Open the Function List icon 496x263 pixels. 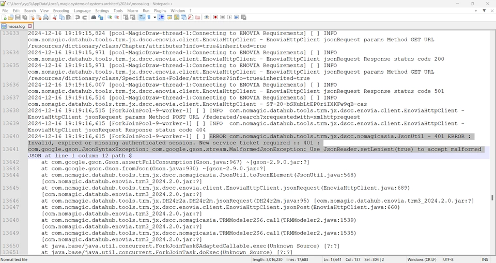(x=191, y=18)
